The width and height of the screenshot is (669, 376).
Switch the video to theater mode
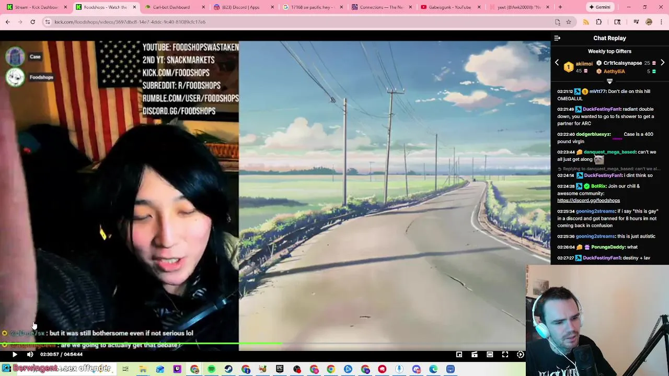pos(490,355)
